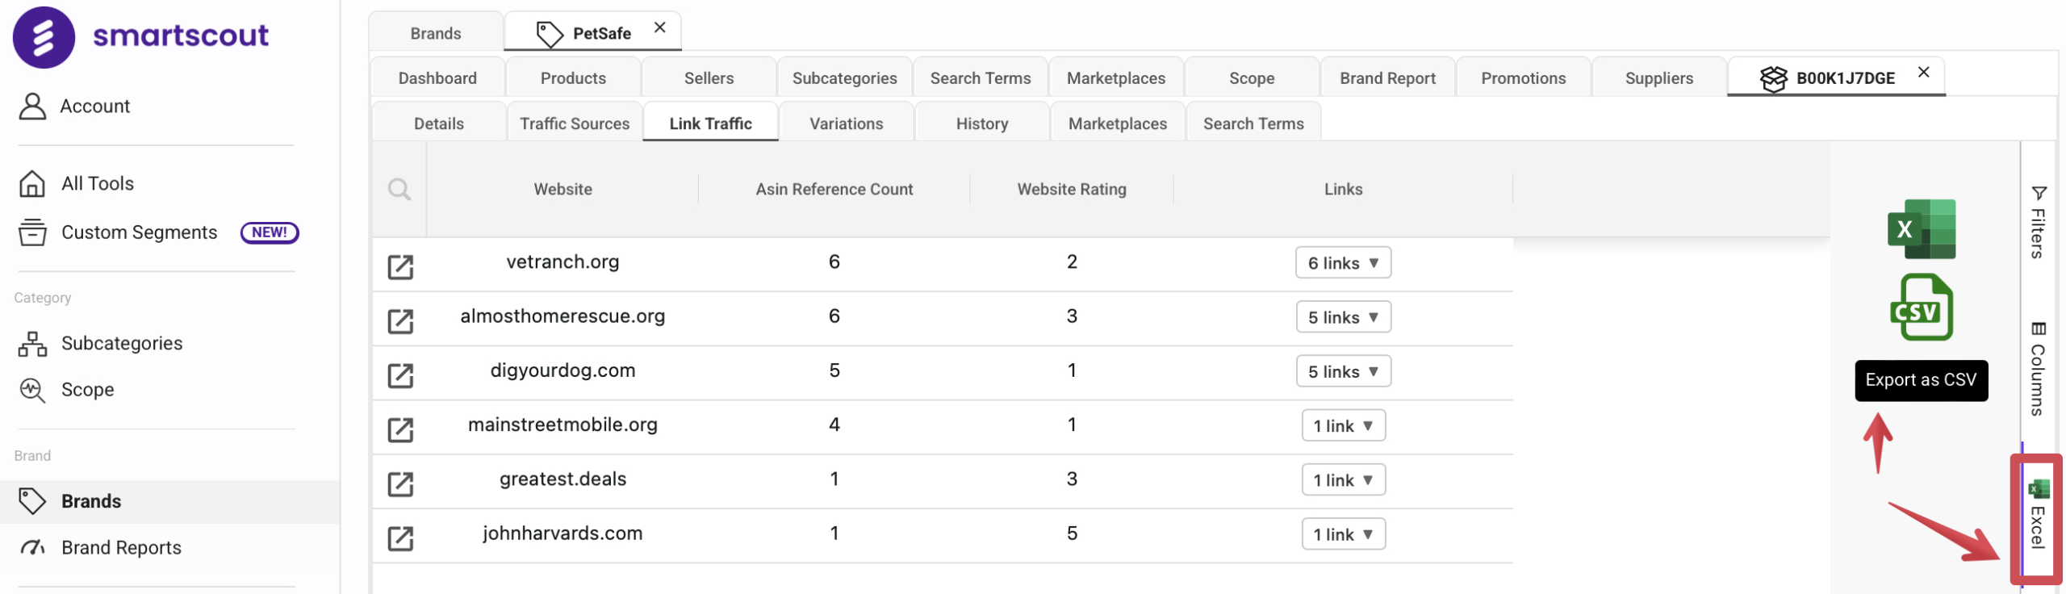Switch to the Variations tab

[x=846, y=123]
